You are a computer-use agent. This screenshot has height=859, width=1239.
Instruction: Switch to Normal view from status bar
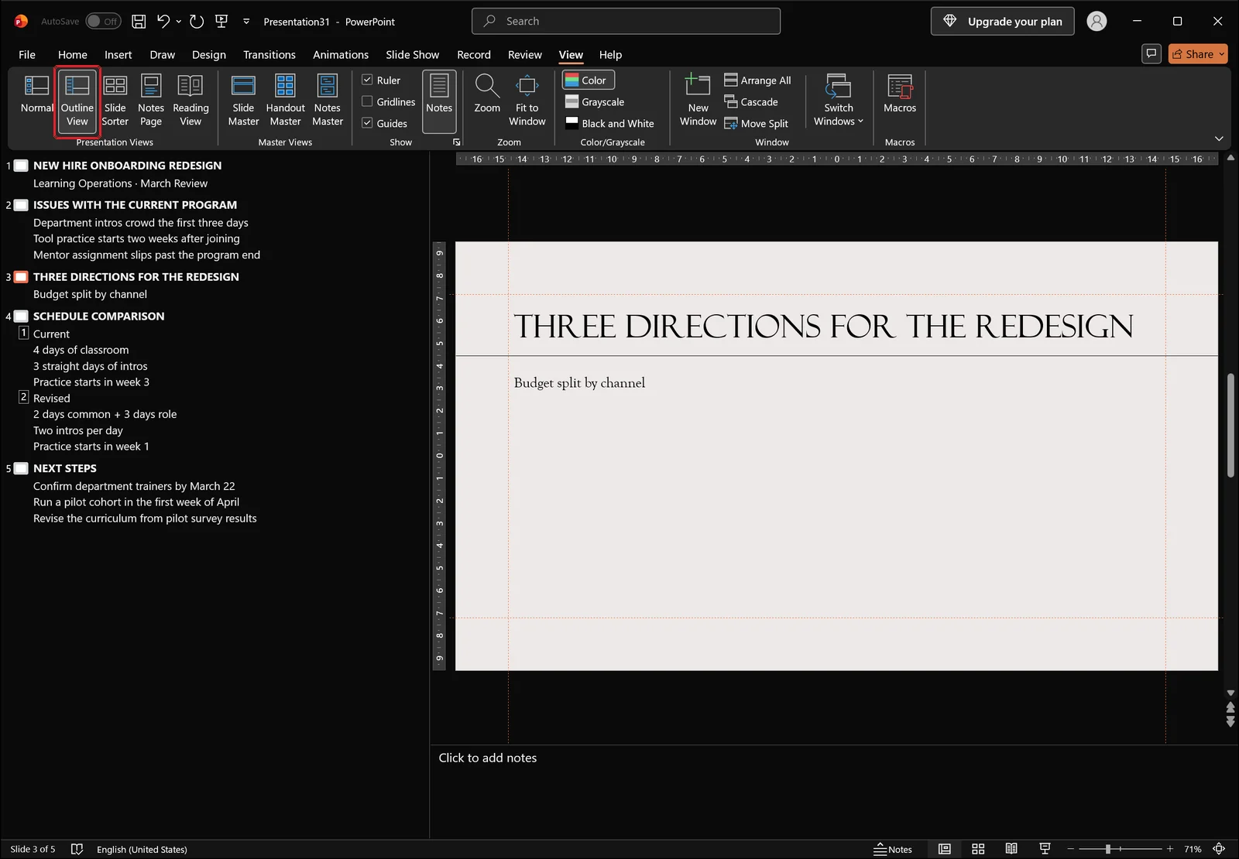point(945,849)
